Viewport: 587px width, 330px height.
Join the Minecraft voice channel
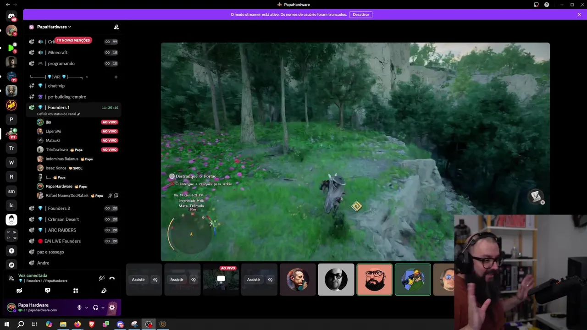[x=73, y=53]
